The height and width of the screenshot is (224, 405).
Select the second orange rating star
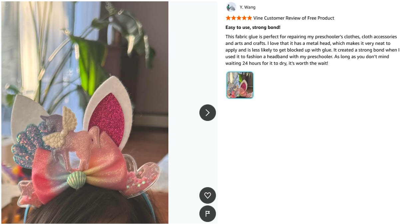(x=234, y=18)
